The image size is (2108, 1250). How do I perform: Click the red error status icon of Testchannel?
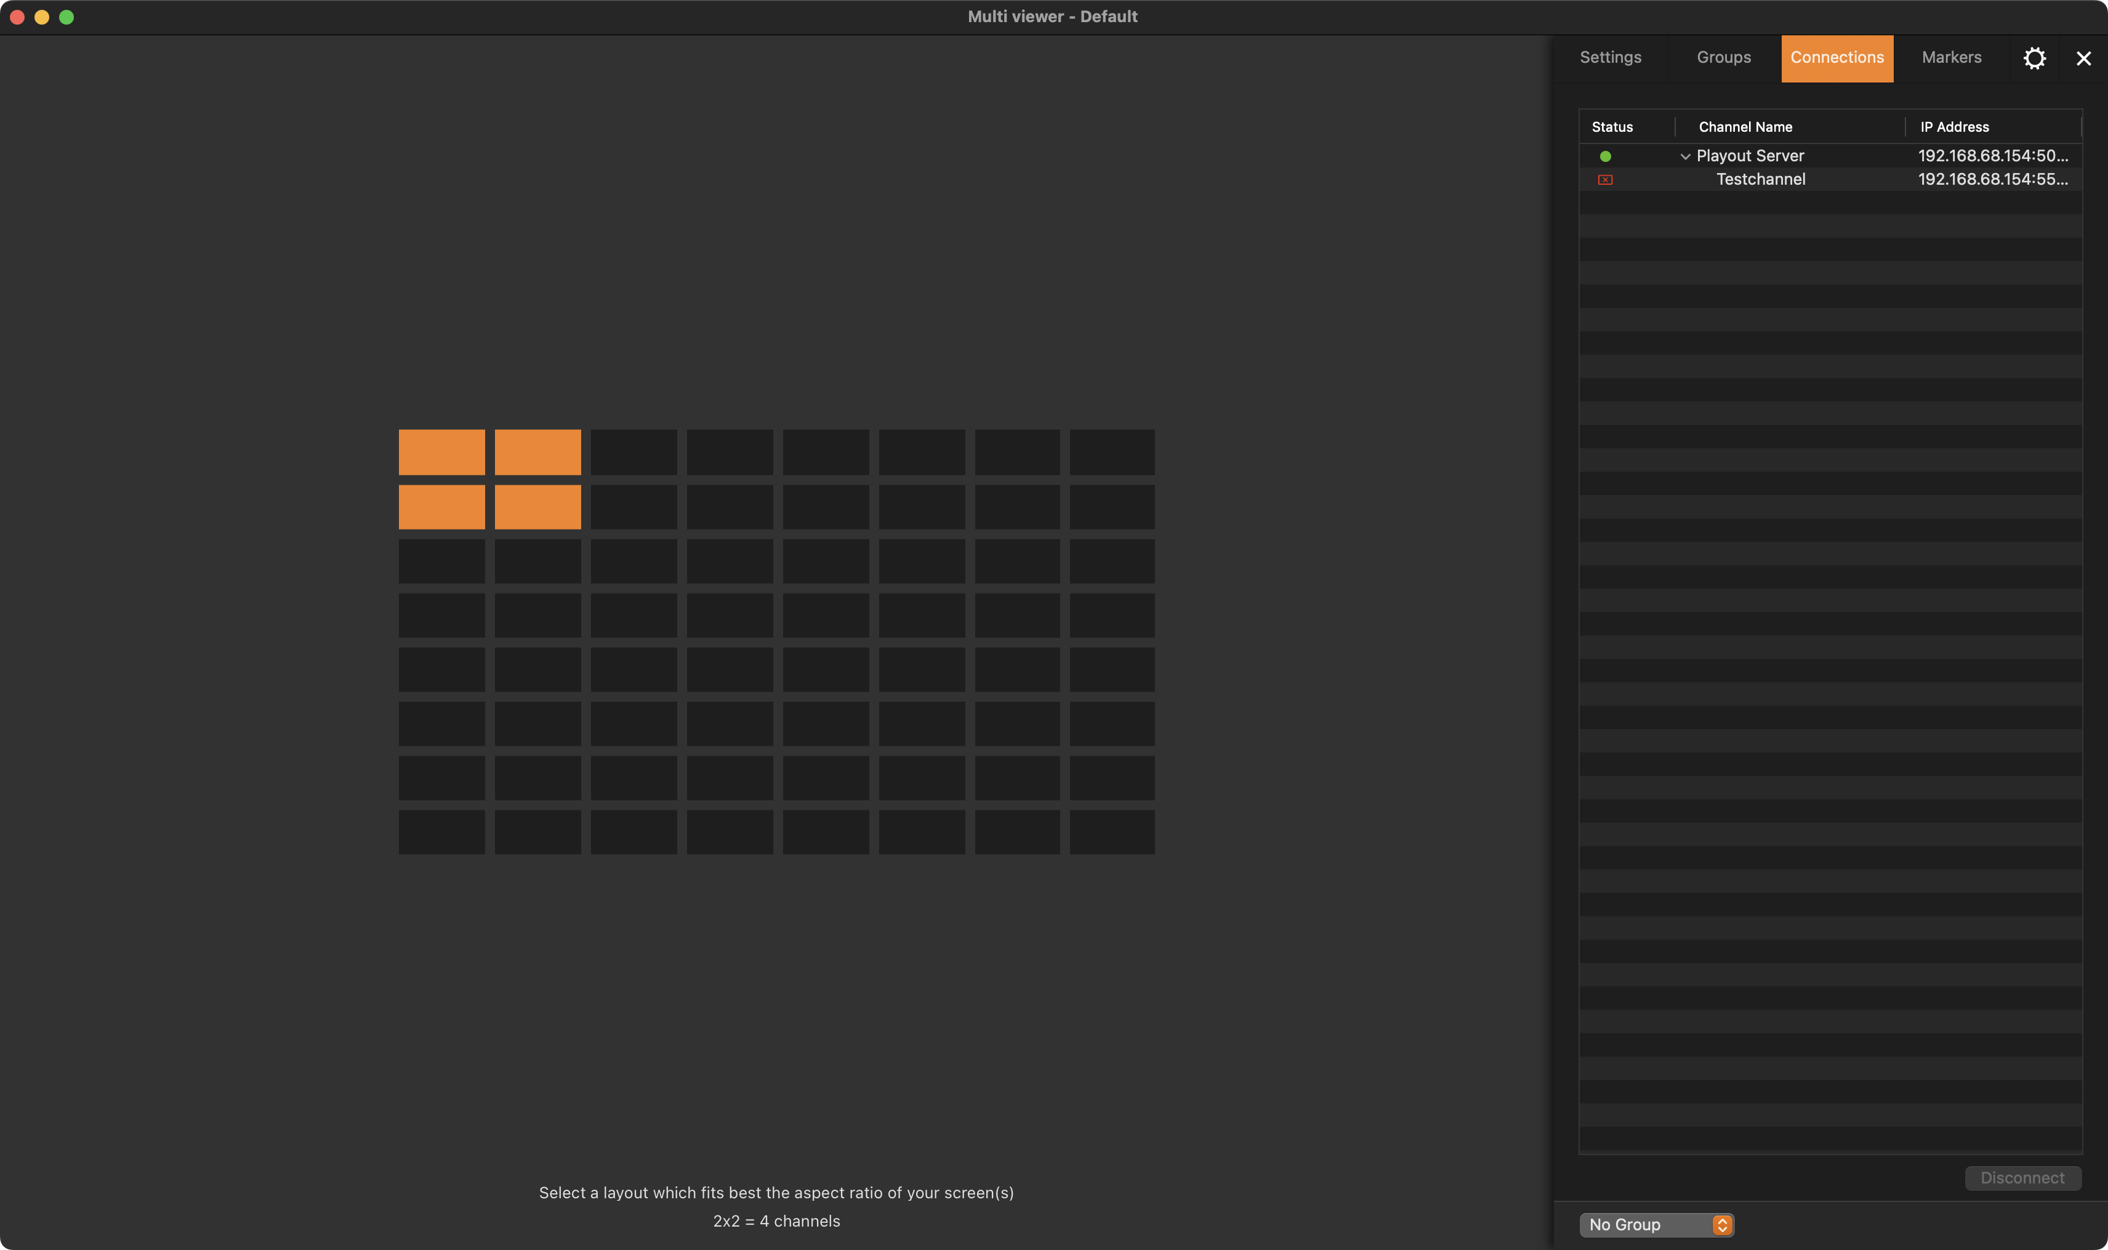point(1605,179)
